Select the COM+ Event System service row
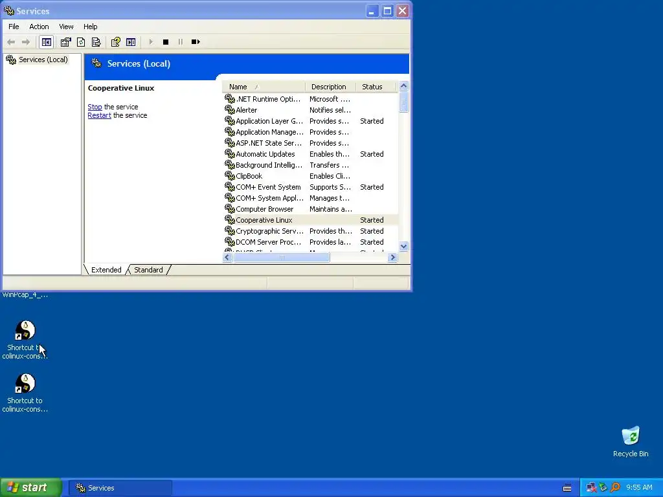Image resolution: width=663 pixels, height=497 pixels. coord(310,187)
